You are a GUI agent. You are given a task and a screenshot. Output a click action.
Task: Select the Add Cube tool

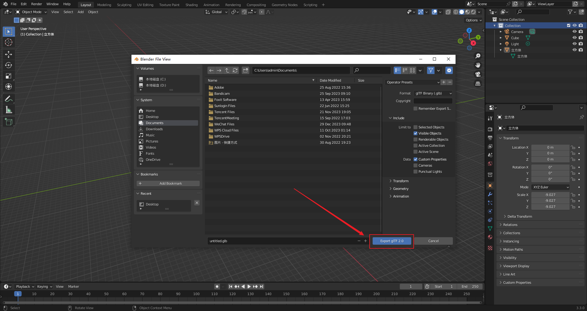pyautogui.click(x=9, y=122)
